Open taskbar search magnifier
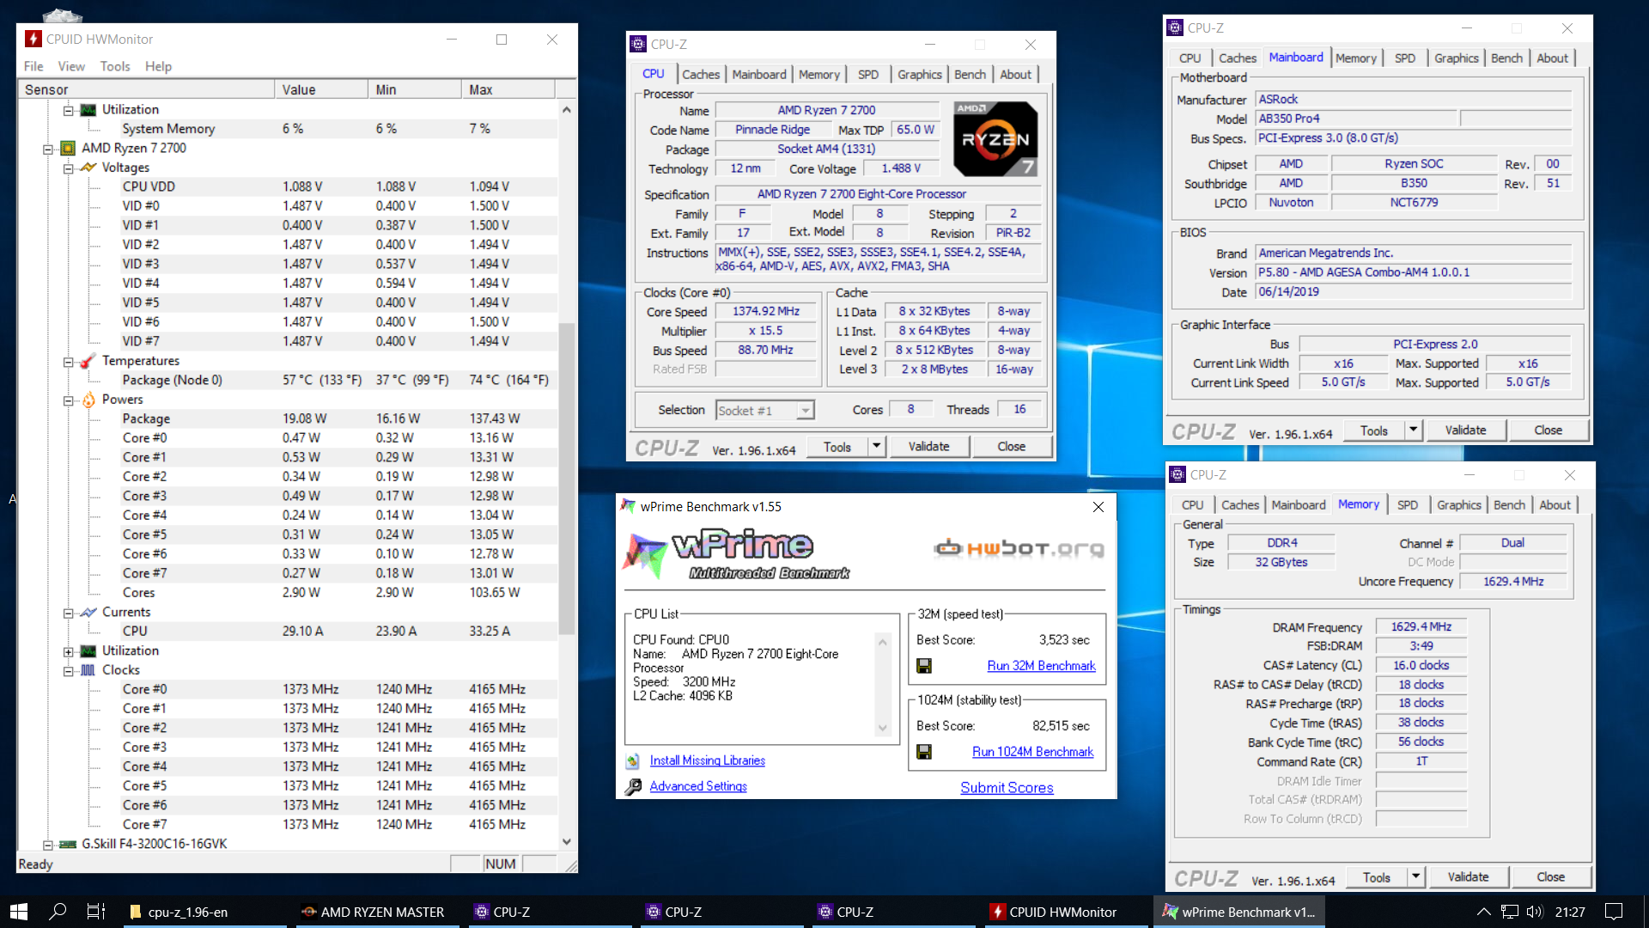The width and height of the screenshot is (1649, 928). point(58,912)
